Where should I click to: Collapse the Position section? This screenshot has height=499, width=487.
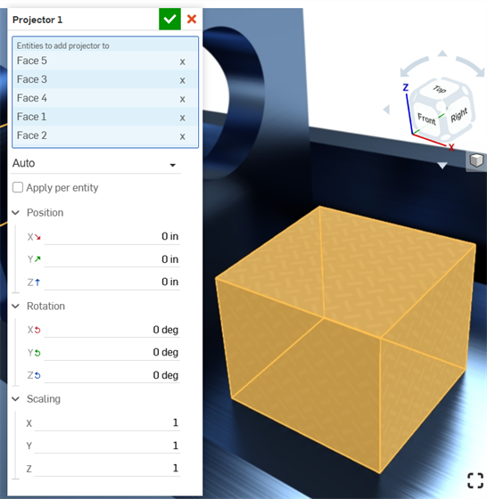click(15, 213)
